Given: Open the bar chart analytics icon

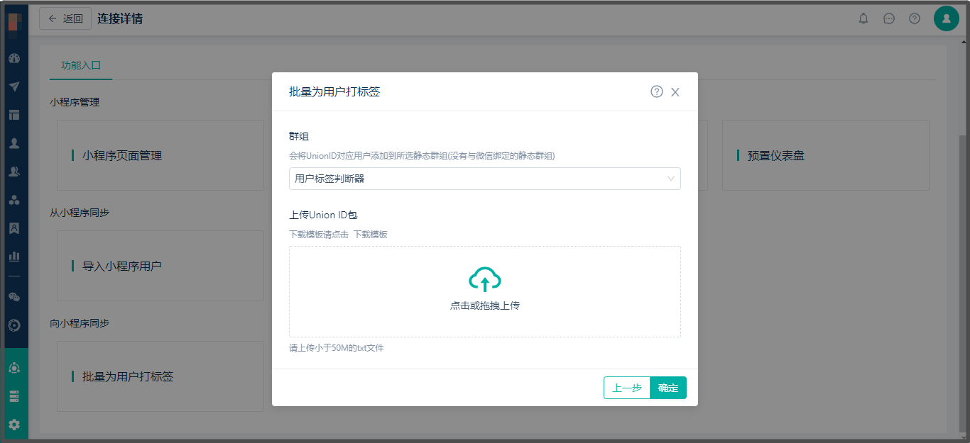Looking at the screenshot, I should click(x=14, y=256).
